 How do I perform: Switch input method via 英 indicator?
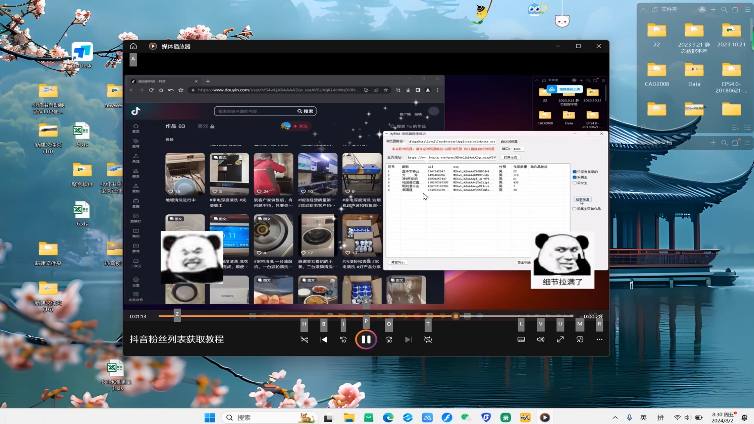pyautogui.click(x=644, y=418)
